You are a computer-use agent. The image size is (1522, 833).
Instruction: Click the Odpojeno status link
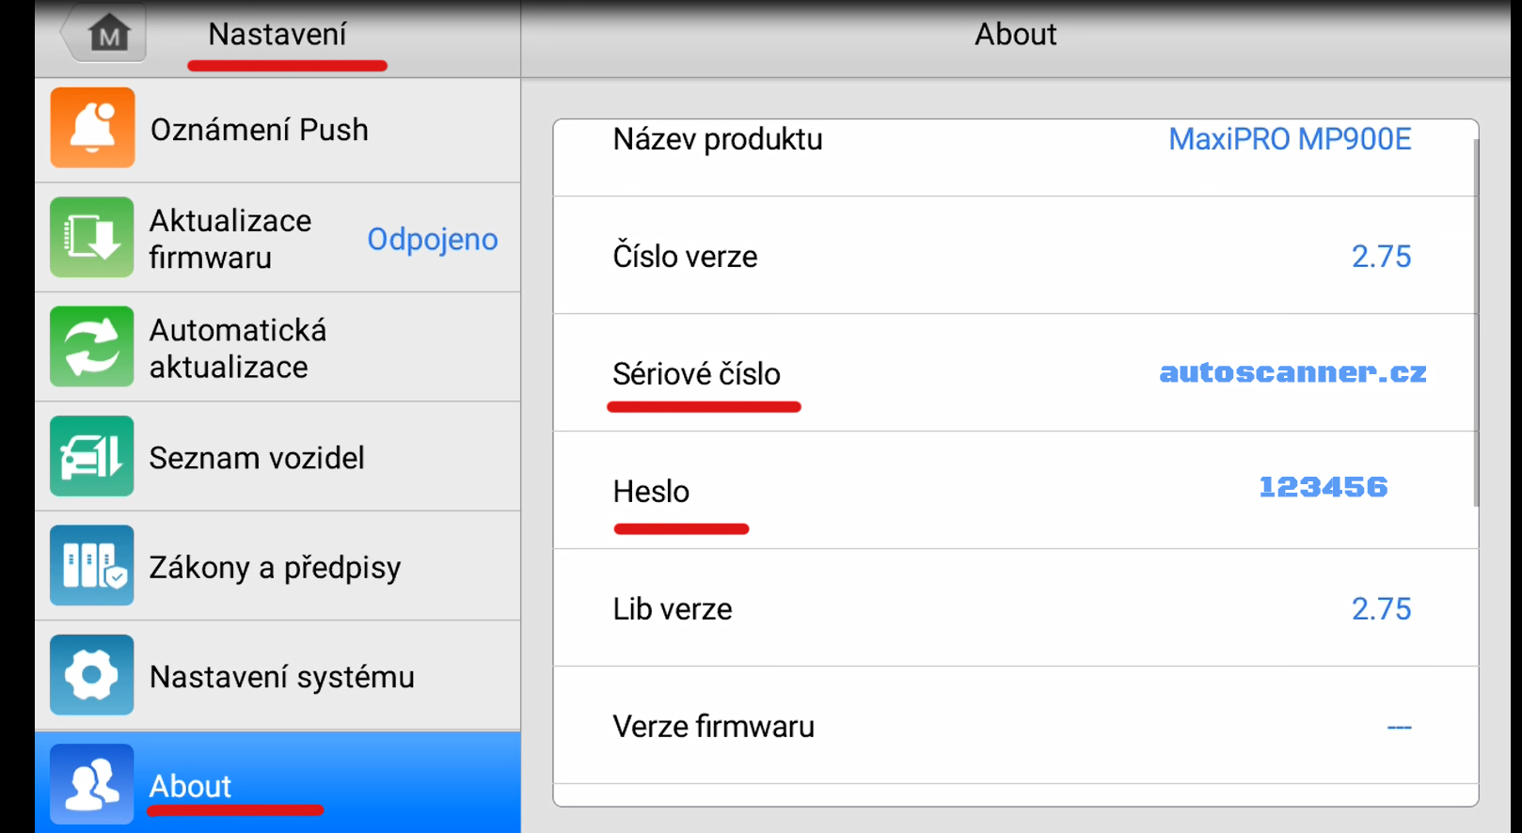pos(433,239)
